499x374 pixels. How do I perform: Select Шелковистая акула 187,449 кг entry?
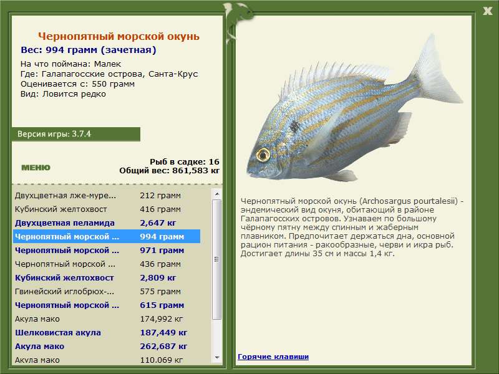click(x=107, y=332)
